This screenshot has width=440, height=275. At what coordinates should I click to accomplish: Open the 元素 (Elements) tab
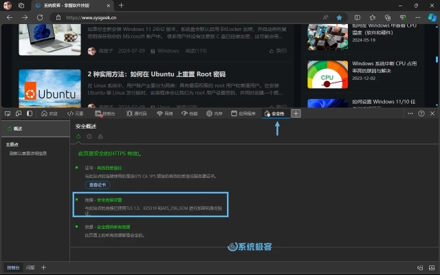(75, 113)
